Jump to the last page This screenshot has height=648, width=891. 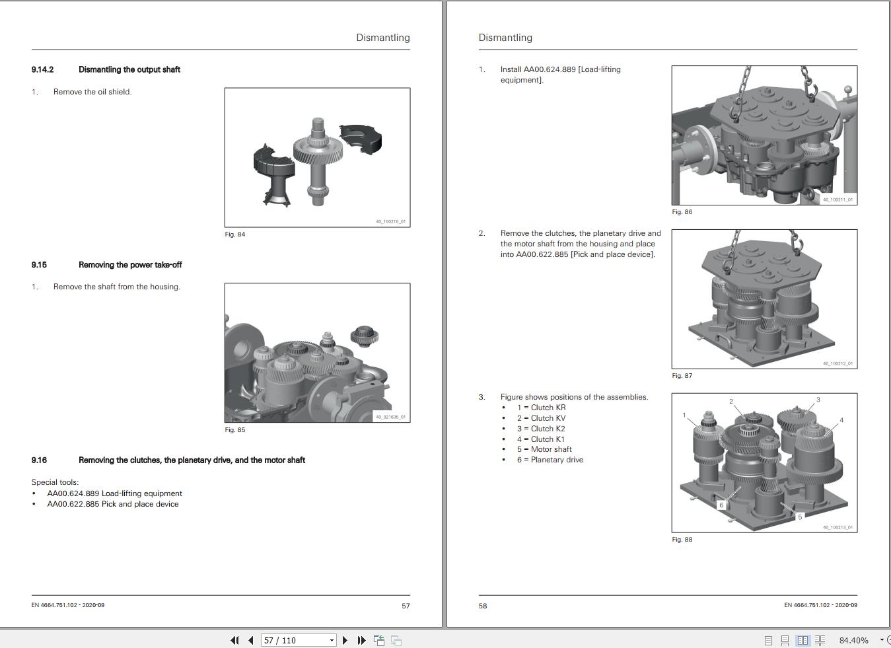click(x=361, y=640)
